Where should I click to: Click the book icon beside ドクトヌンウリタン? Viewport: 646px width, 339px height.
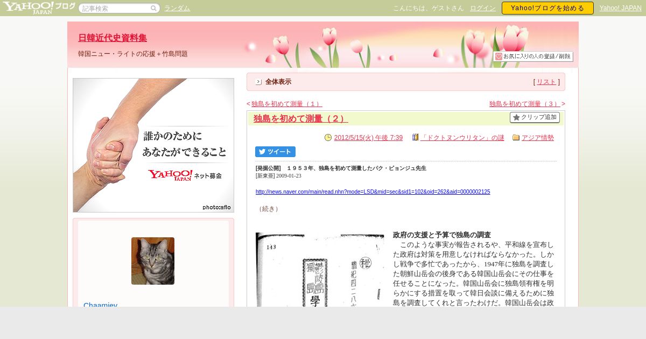[415, 138]
